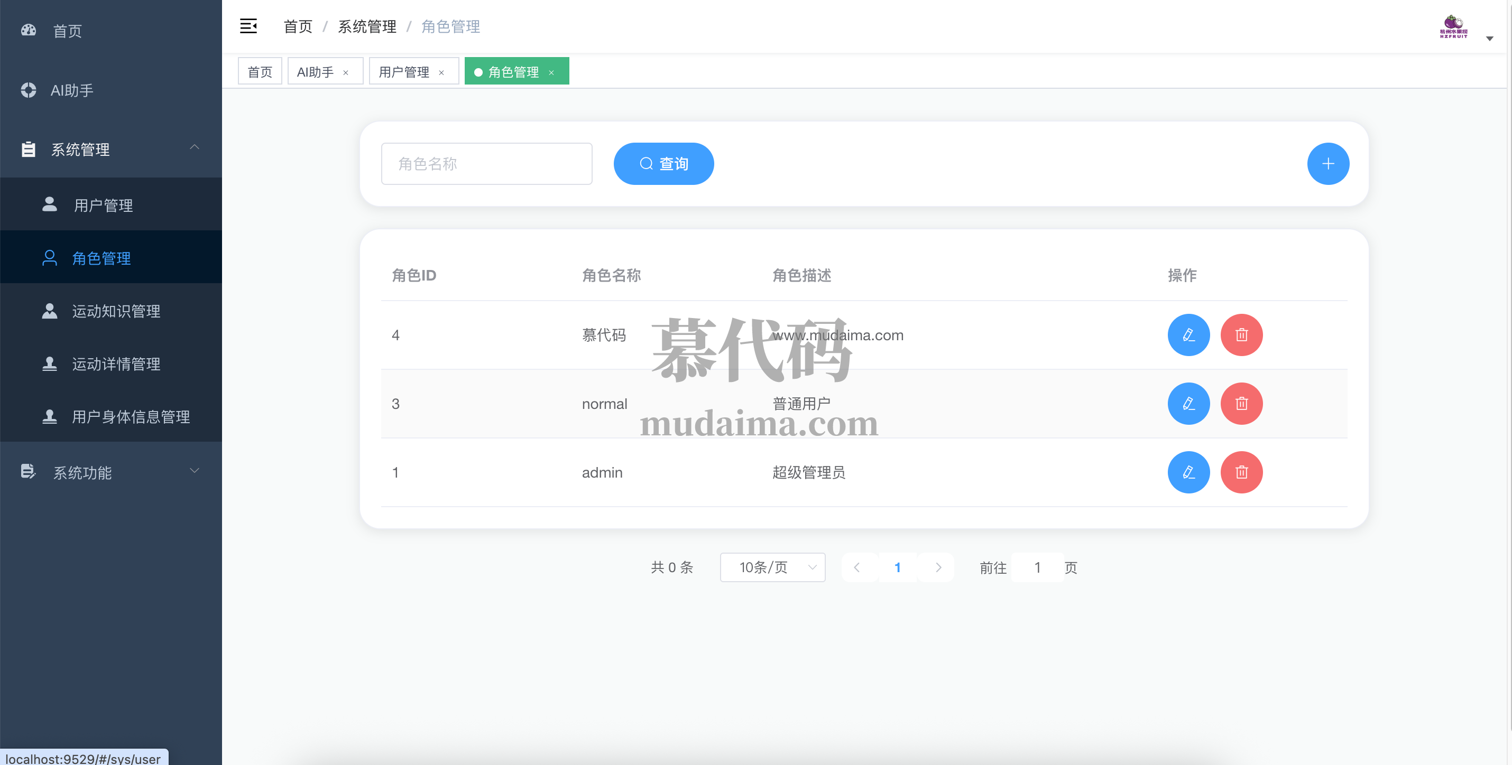Click the 系统管理 breadcrumb link

(x=367, y=26)
